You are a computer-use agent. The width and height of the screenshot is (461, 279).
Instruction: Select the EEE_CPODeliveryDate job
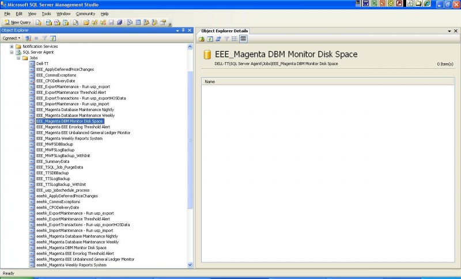coord(55,81)
